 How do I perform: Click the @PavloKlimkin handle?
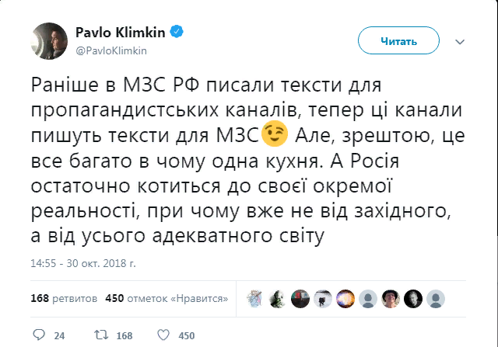pos(111,50)
